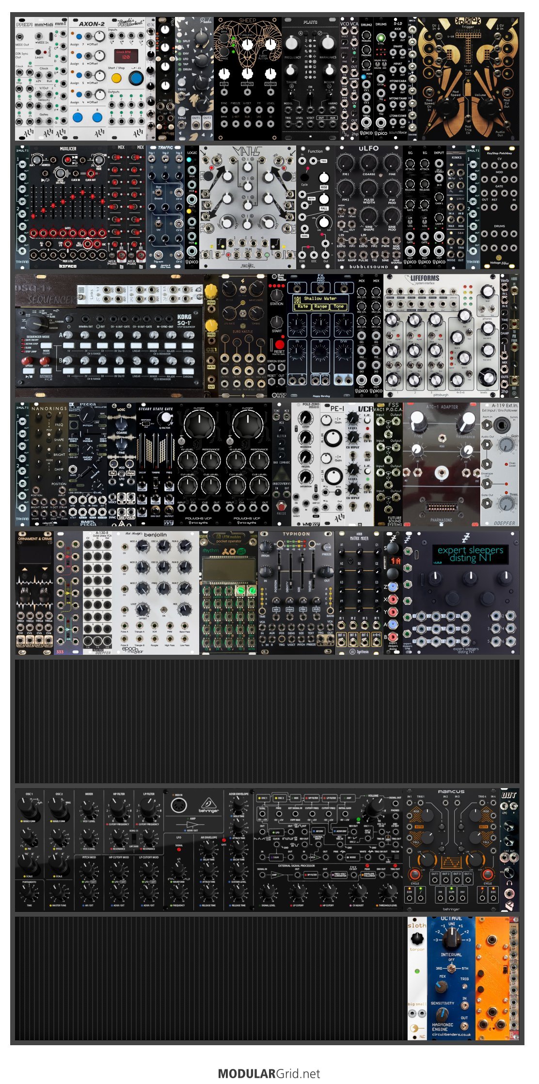
Task: Click the OCTAVE Harmonic Engine module
Action: tap(451, 978)
